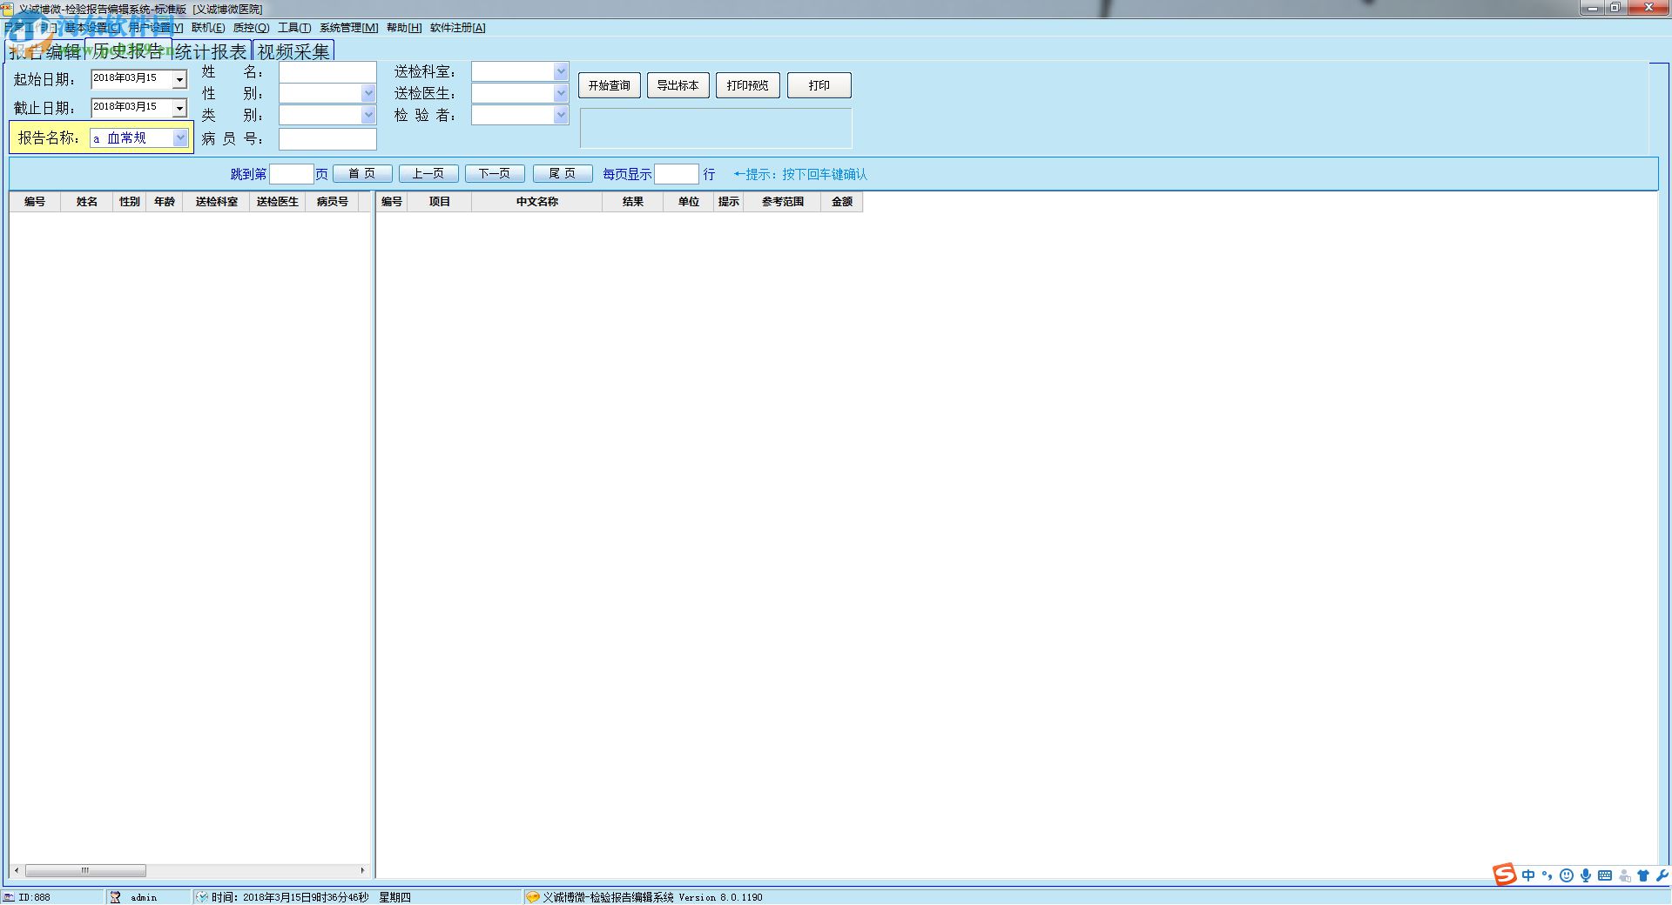Click the 送检医生 column header
This screenshot has width=1672, height=905.
click(x=278, y=202)
